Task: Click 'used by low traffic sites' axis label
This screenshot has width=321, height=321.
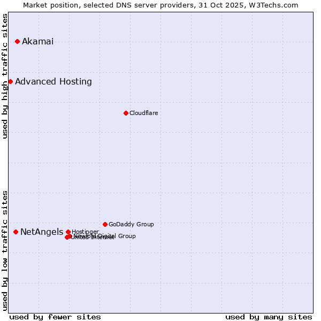Action: click(5, 250)
